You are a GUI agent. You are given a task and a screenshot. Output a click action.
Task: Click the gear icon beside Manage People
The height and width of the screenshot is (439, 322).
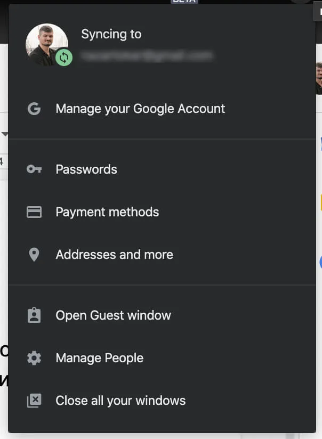[x=34, y=357]
